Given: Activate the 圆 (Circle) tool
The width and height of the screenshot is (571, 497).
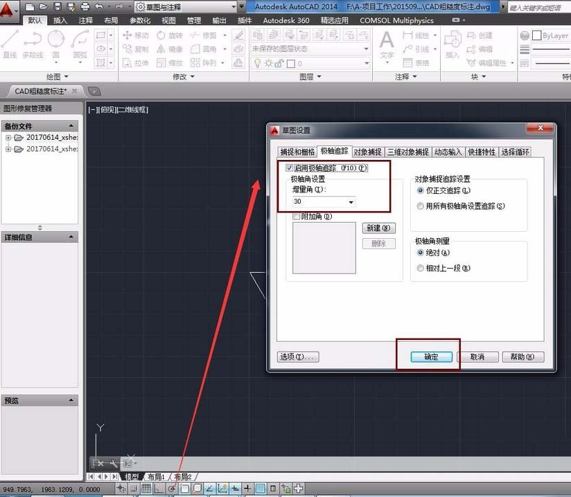Looking at the screenshot, I should [55, 42].
